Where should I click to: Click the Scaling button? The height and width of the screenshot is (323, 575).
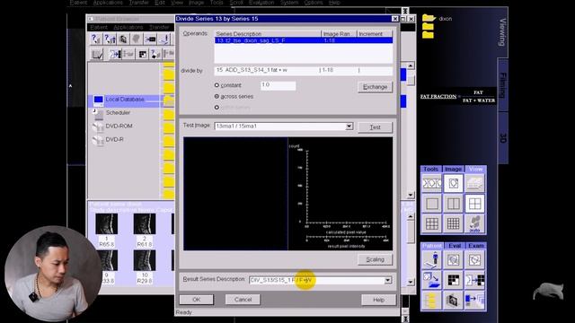pos(375,259)
